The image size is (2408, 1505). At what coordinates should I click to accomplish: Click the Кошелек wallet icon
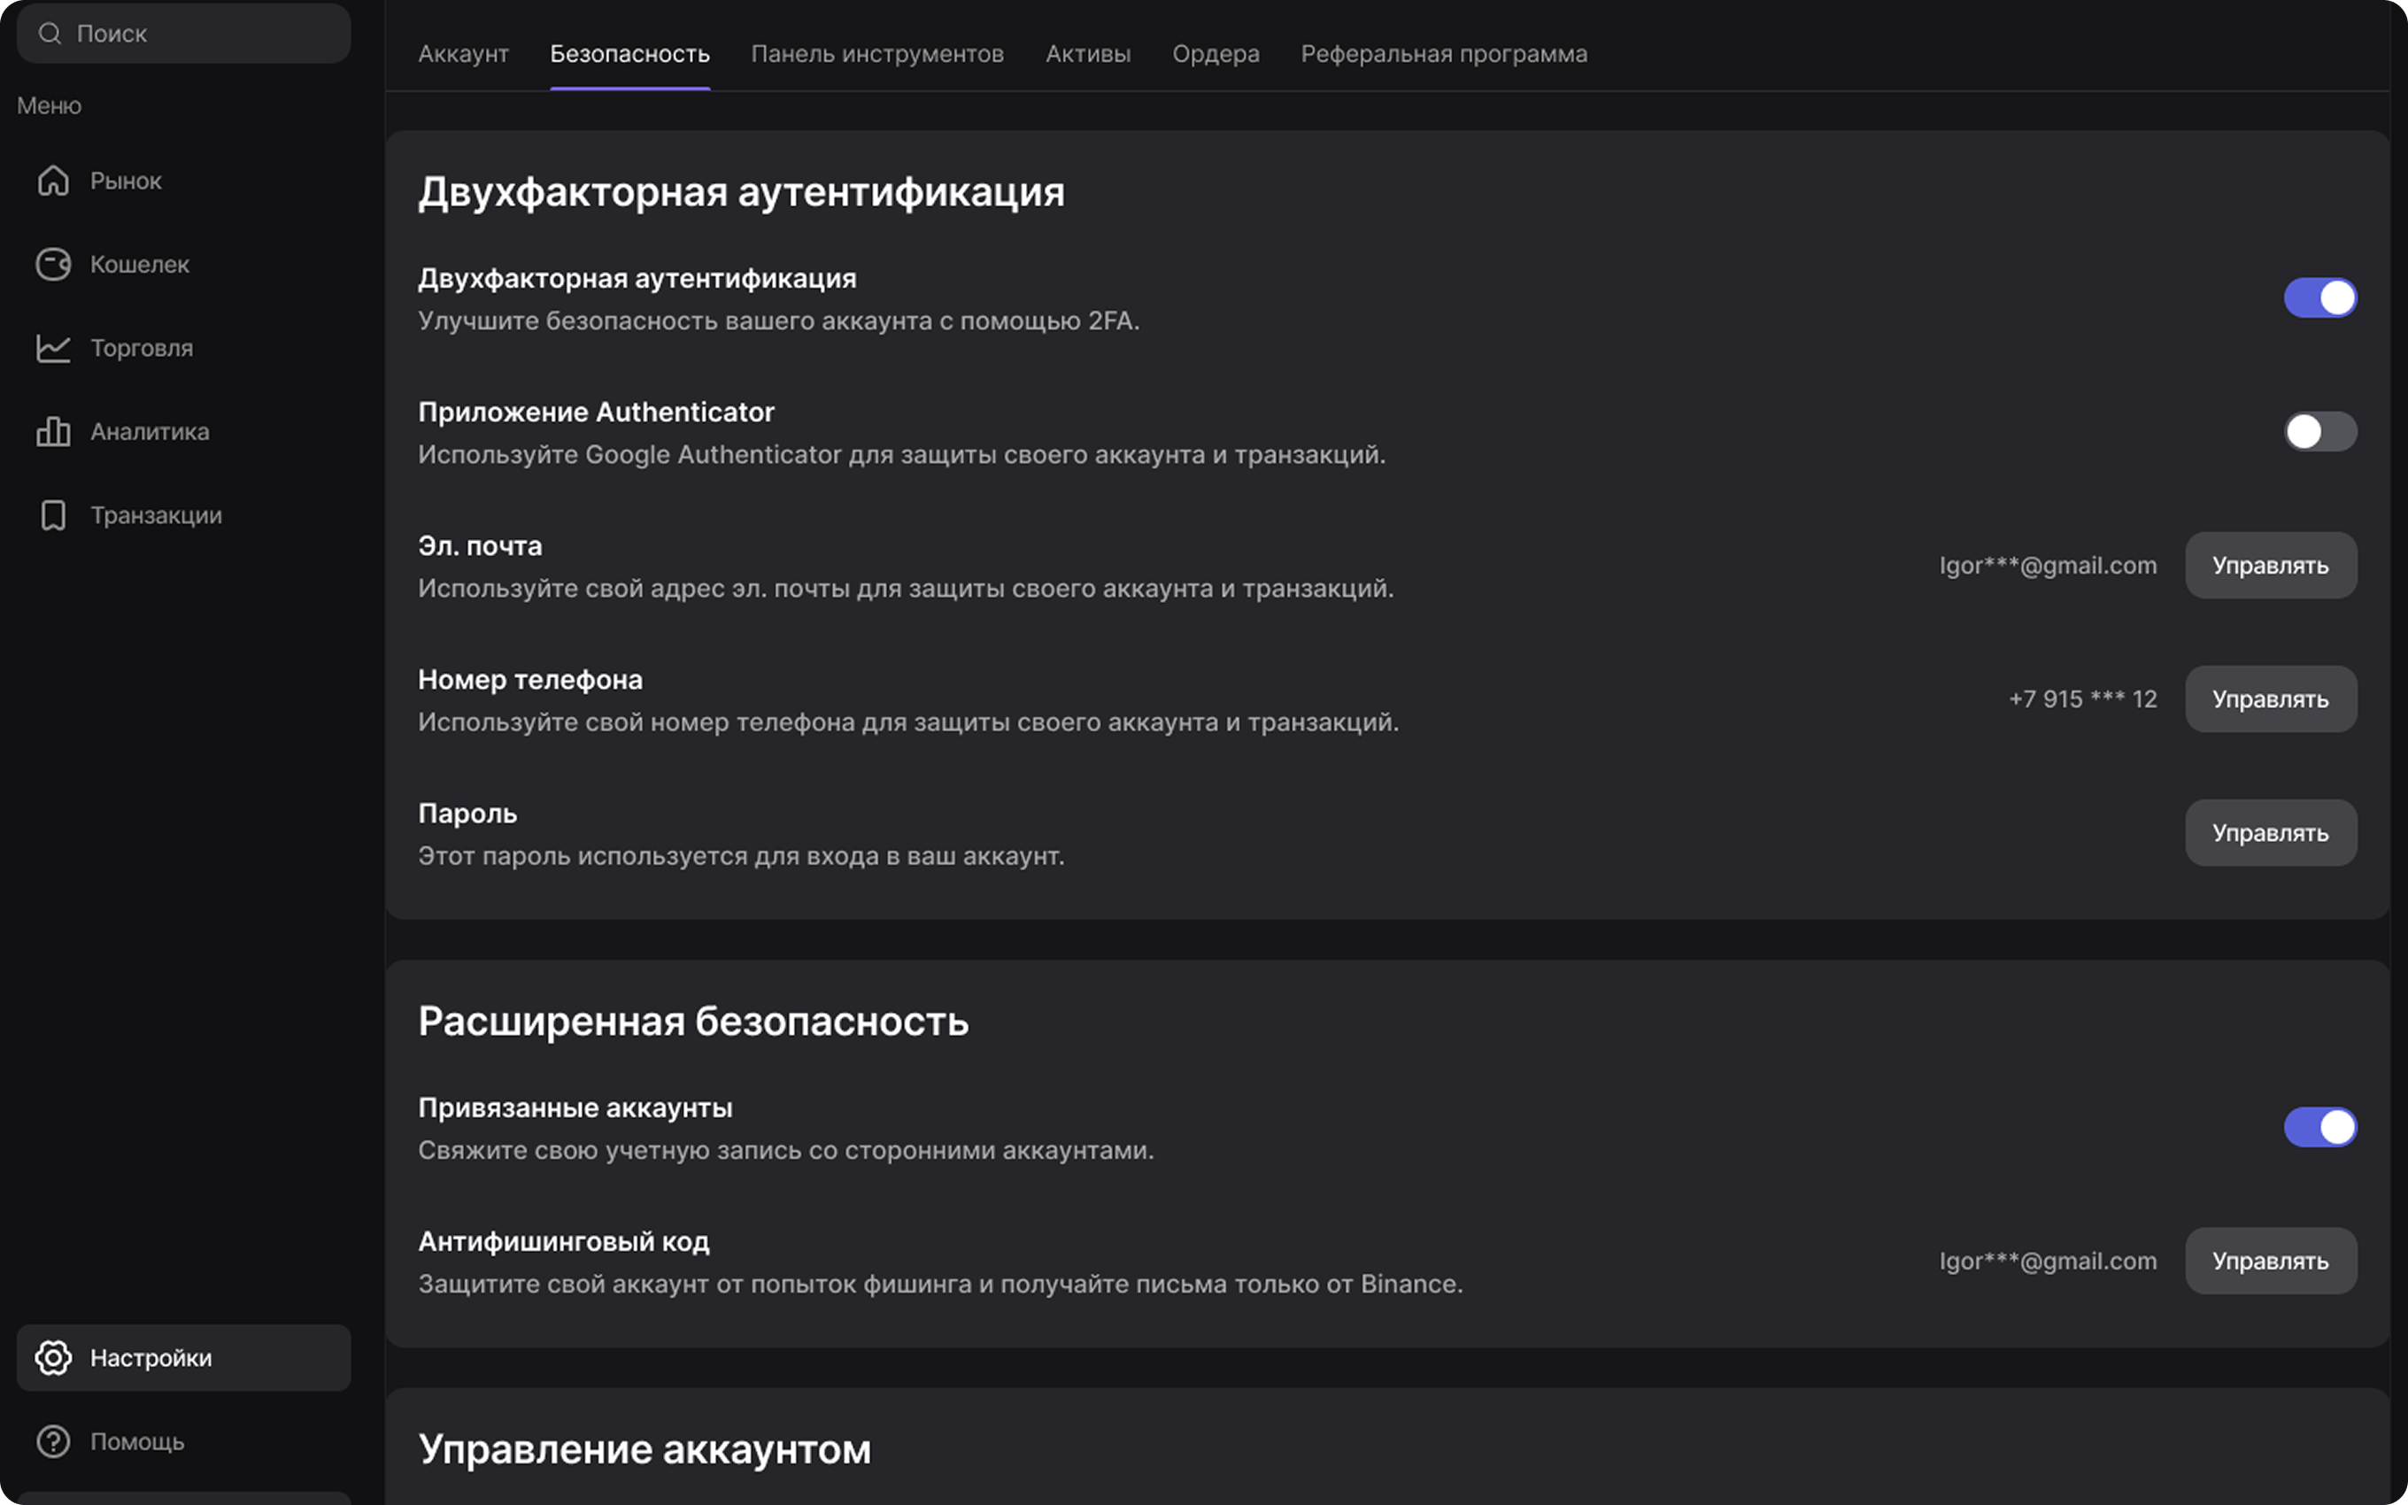[54, 264]
